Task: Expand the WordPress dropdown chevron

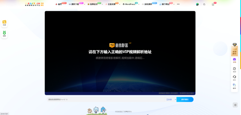Action: [x=139, y=4]
